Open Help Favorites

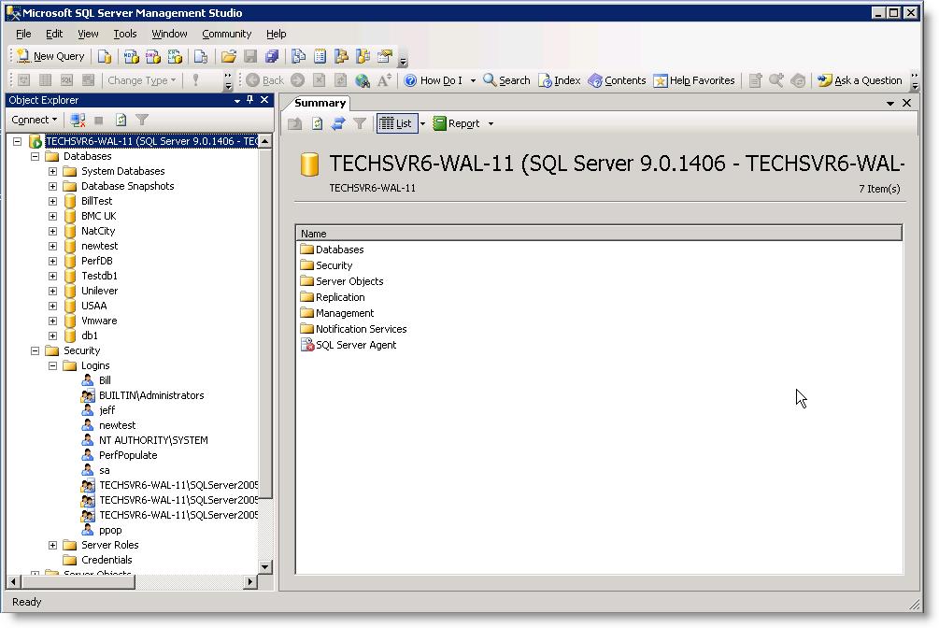click(x=694, y=80)
